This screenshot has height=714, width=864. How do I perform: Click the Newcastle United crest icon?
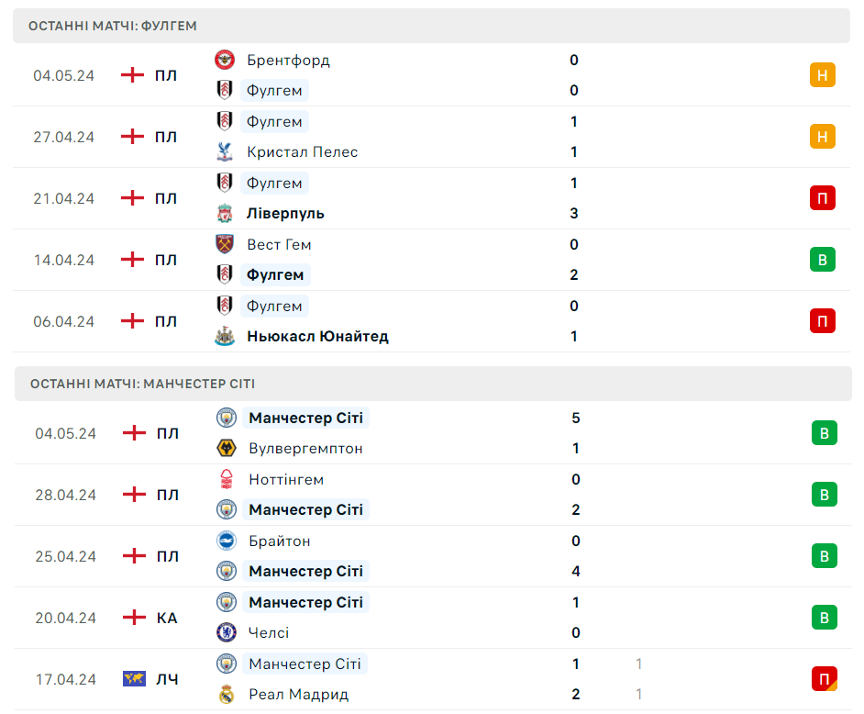225,336
